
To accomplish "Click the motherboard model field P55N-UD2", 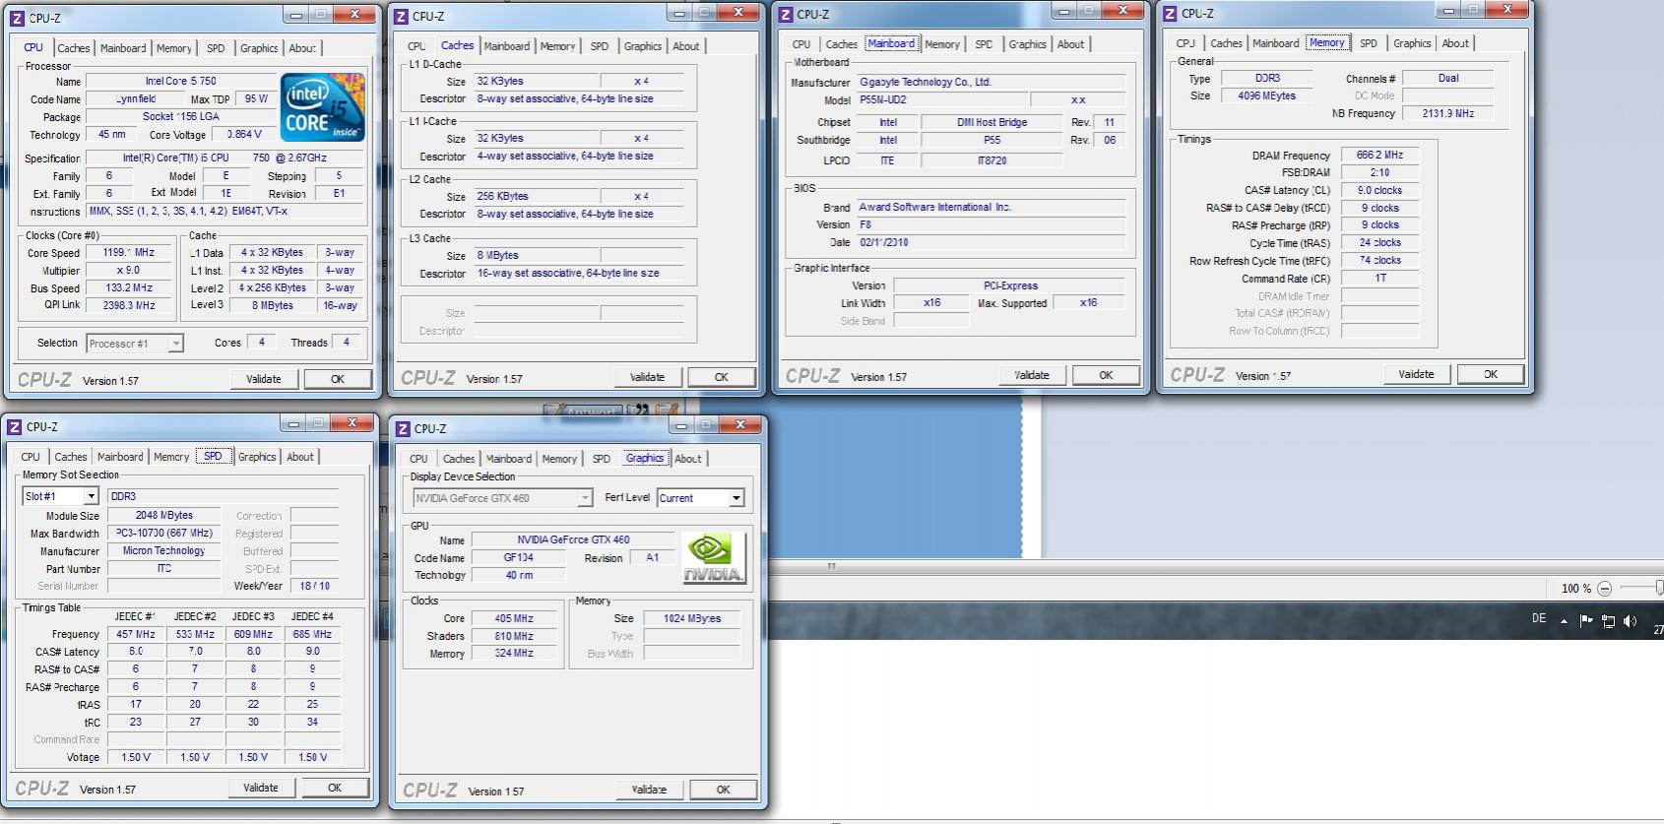I will click(x=941, y=99).
